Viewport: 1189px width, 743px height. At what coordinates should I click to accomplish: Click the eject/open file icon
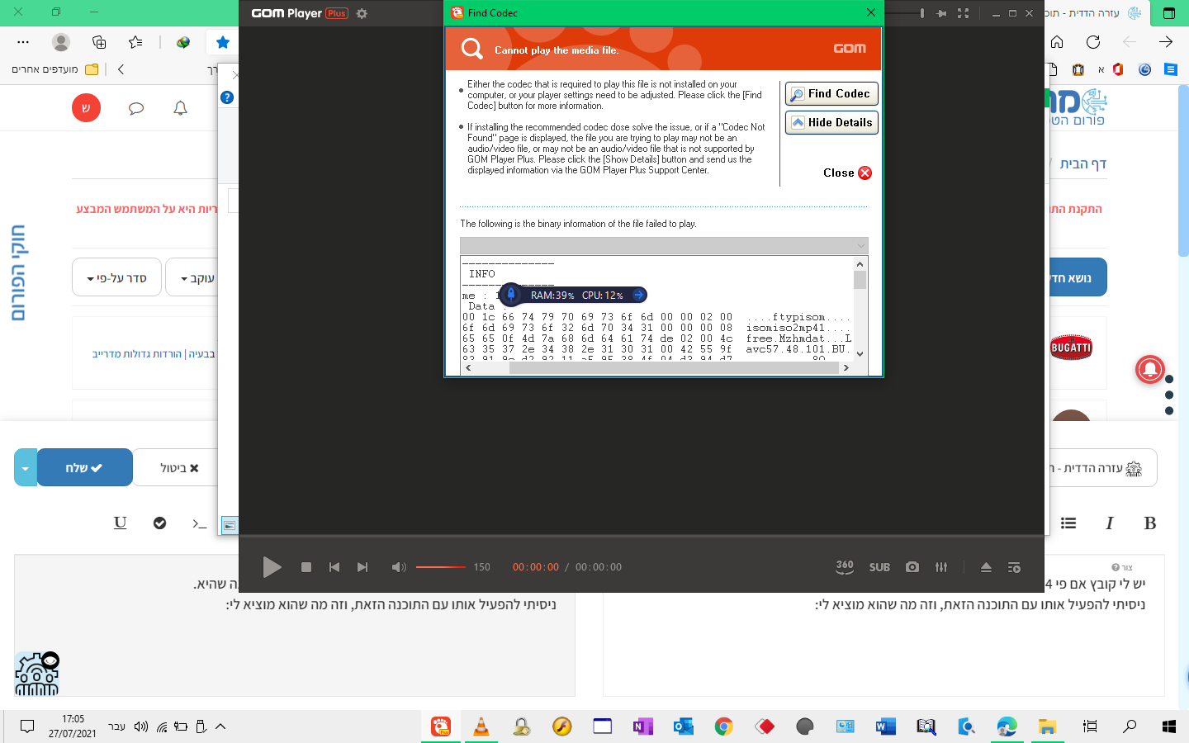pyautogui.click(x=986, y=567)
